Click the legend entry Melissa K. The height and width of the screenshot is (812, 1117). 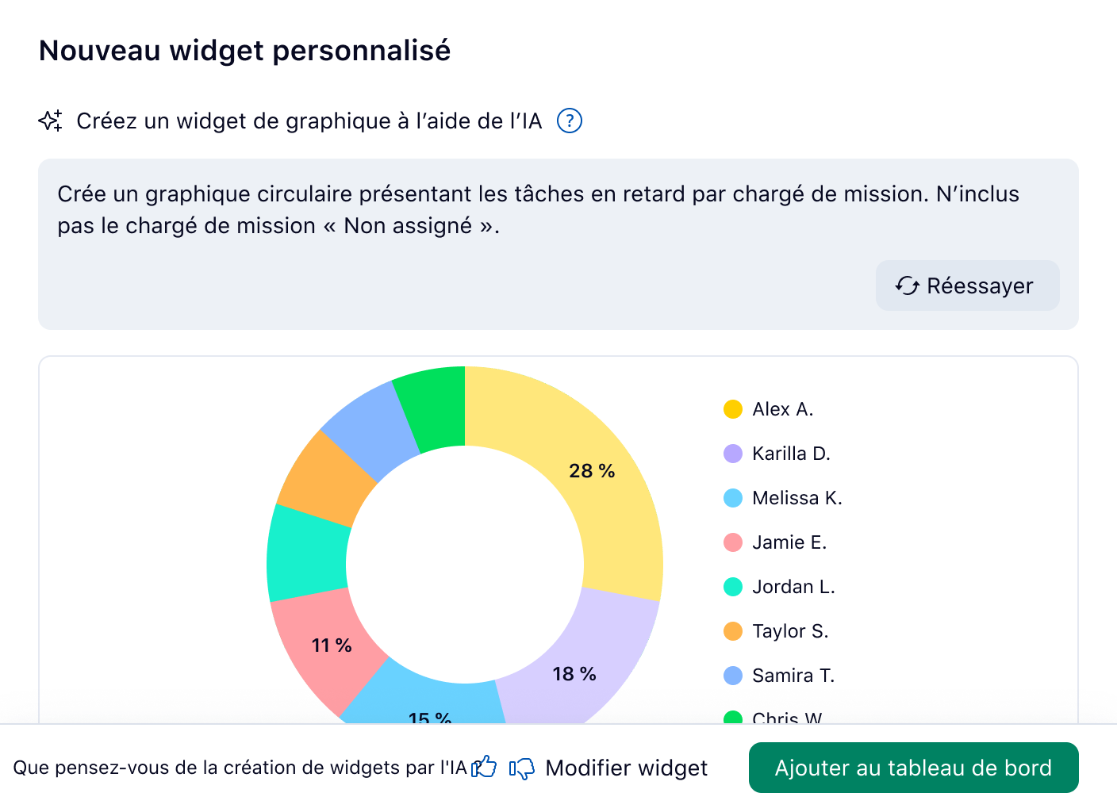(x=797, y=498)
